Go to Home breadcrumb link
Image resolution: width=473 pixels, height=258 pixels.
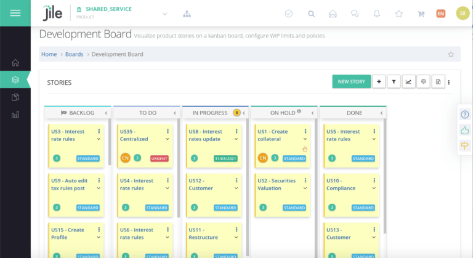[x=49, y=54]
